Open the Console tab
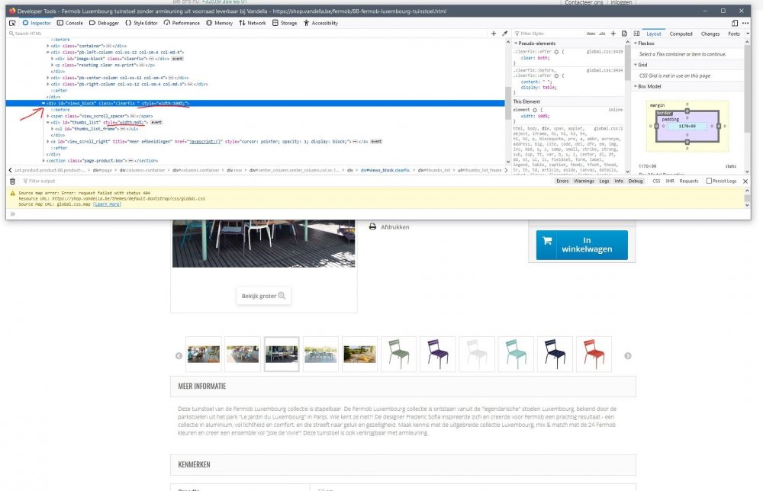The height and width of the screenshot is (491, 763). click(x=70, y=23)
